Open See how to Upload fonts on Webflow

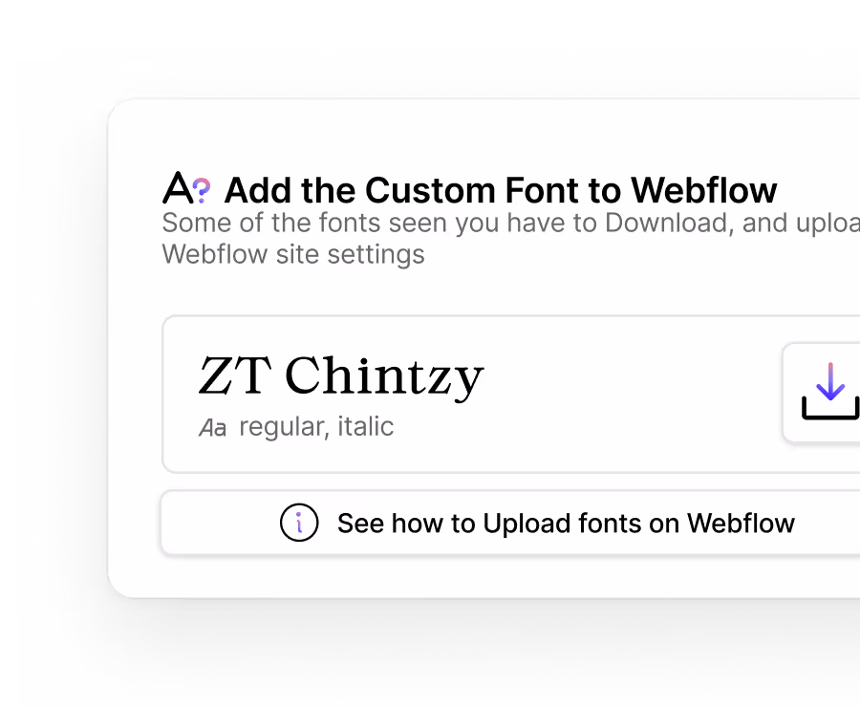[x=510, y=523]
